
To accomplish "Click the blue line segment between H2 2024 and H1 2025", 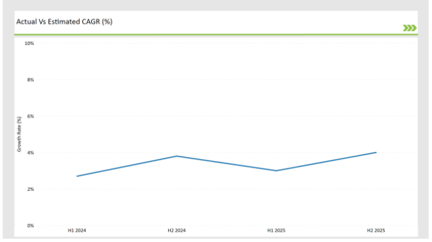I will (x=227, y=163).
